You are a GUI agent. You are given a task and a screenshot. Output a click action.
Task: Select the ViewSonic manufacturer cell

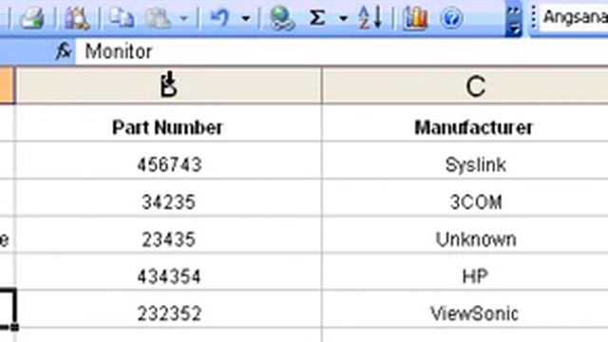[465, 309]
